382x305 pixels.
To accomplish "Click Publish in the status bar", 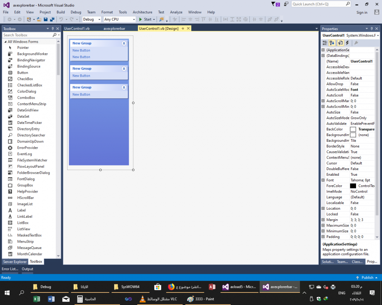I will 367,278.
